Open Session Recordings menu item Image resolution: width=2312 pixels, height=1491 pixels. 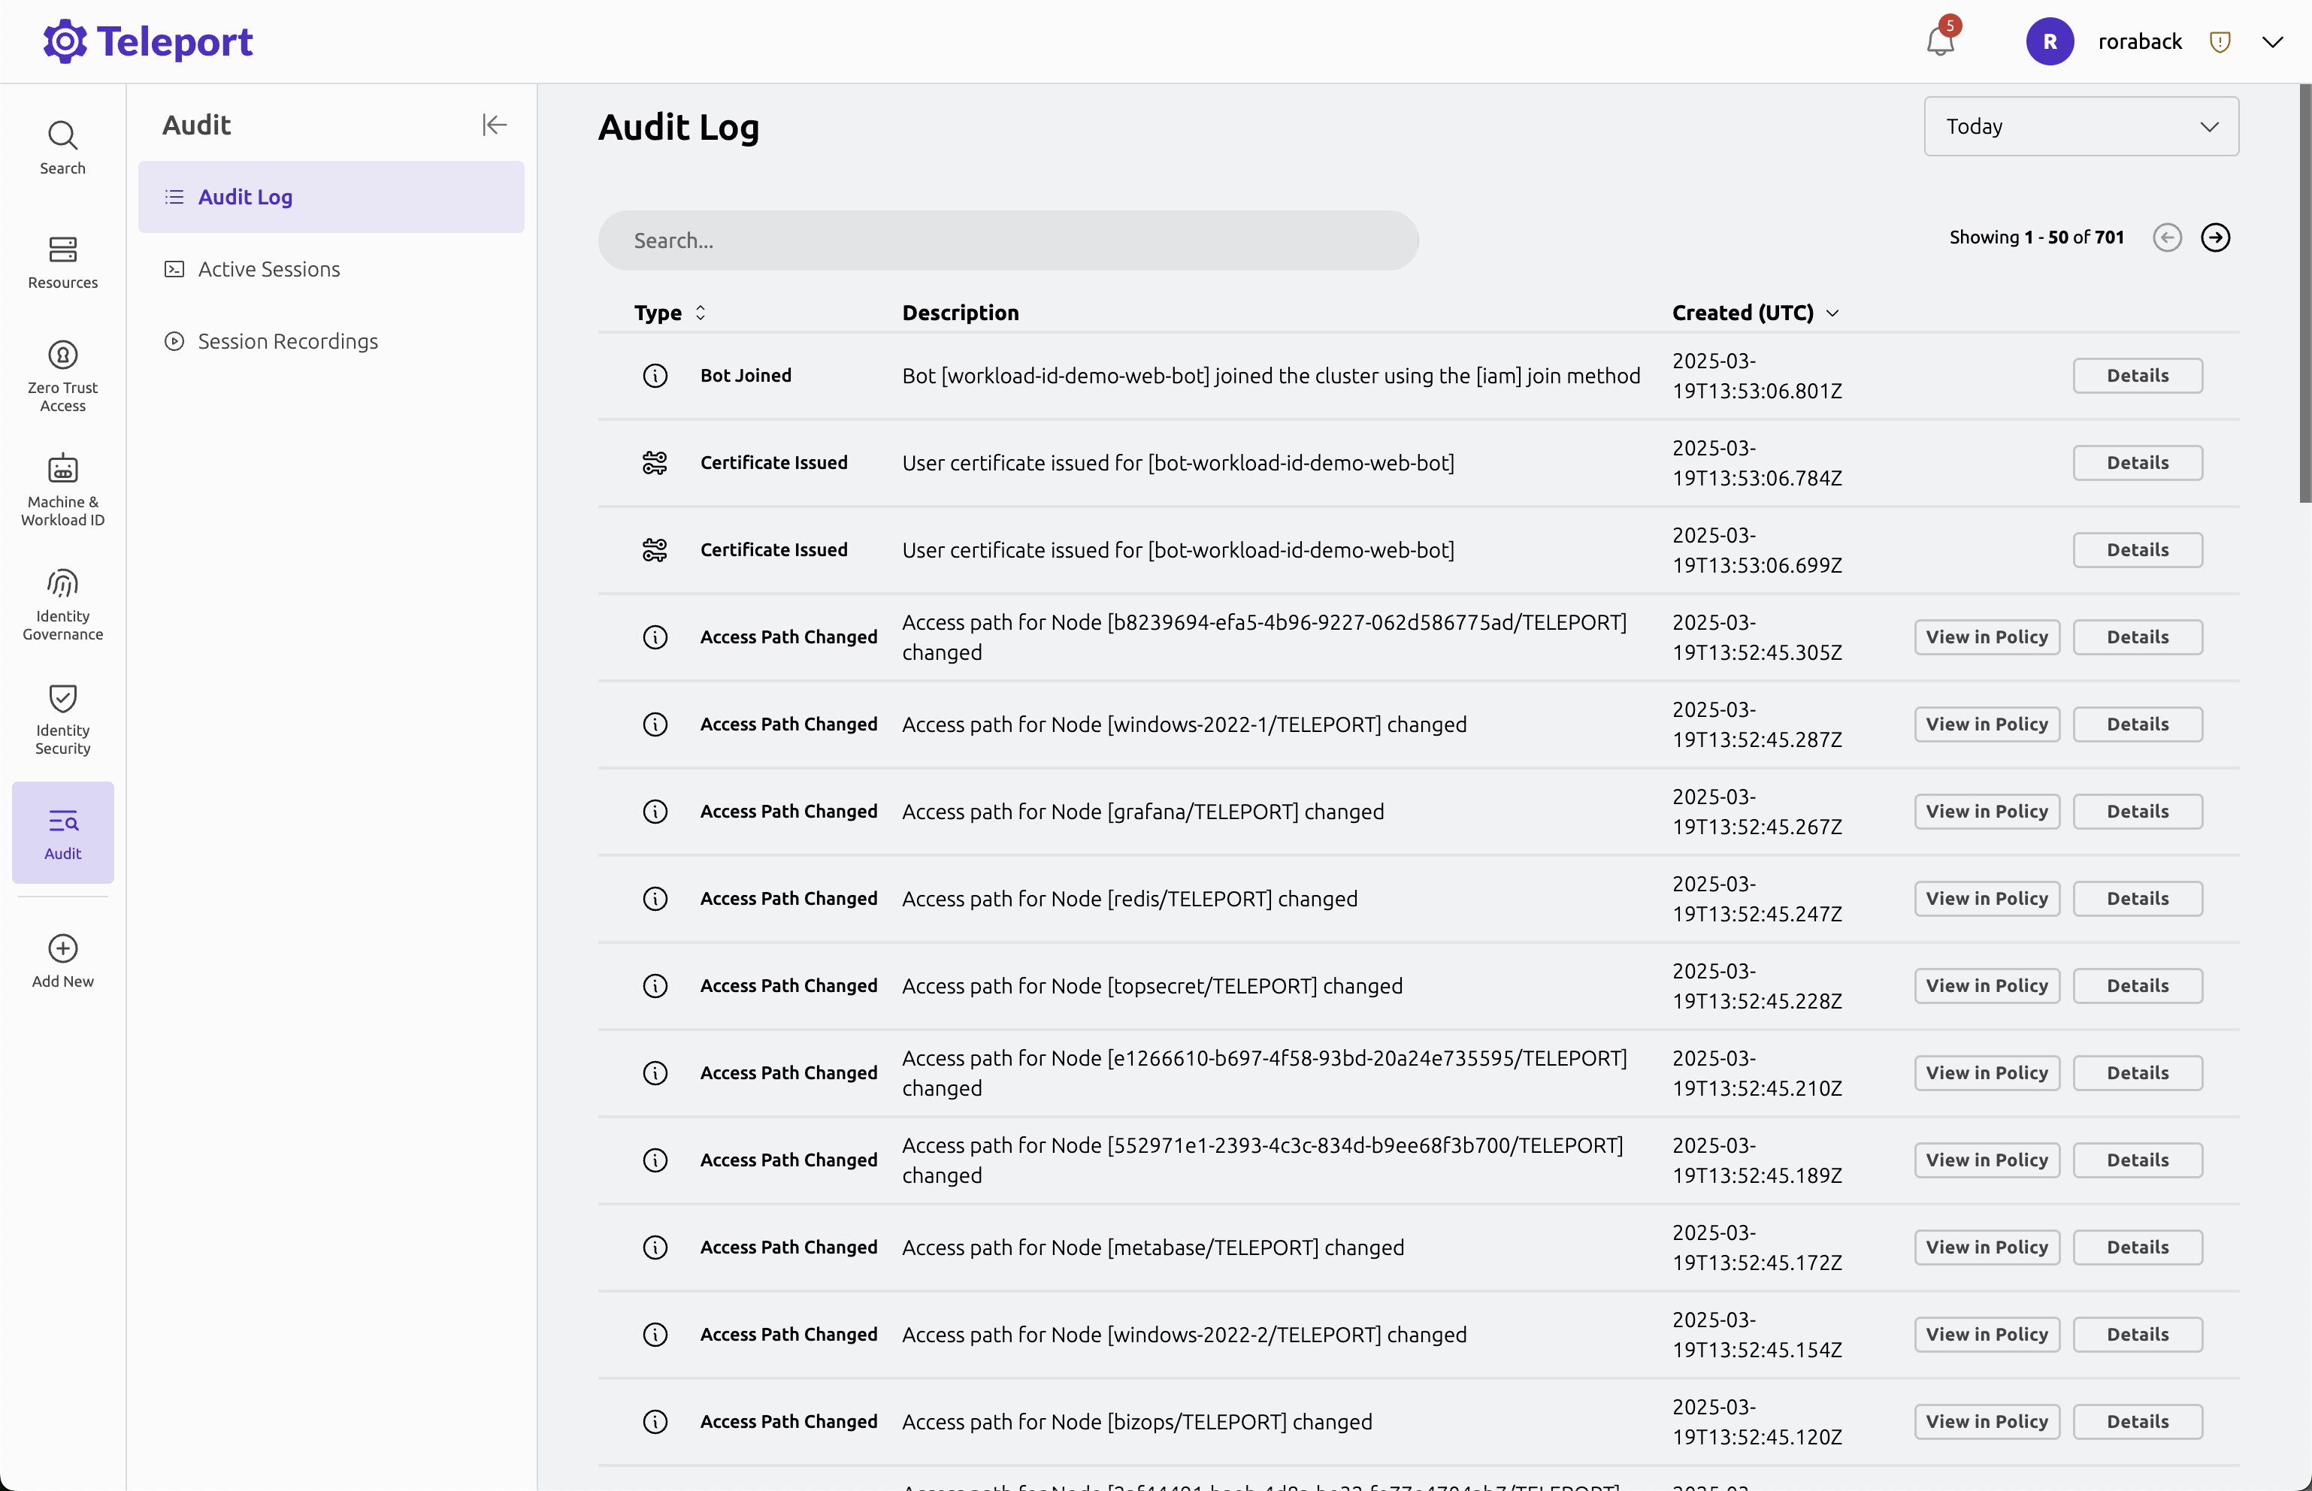288,340
